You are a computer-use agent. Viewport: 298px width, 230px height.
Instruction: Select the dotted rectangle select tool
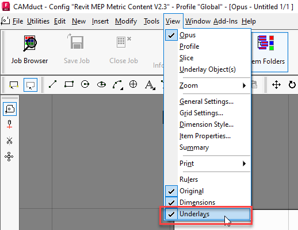30,85
